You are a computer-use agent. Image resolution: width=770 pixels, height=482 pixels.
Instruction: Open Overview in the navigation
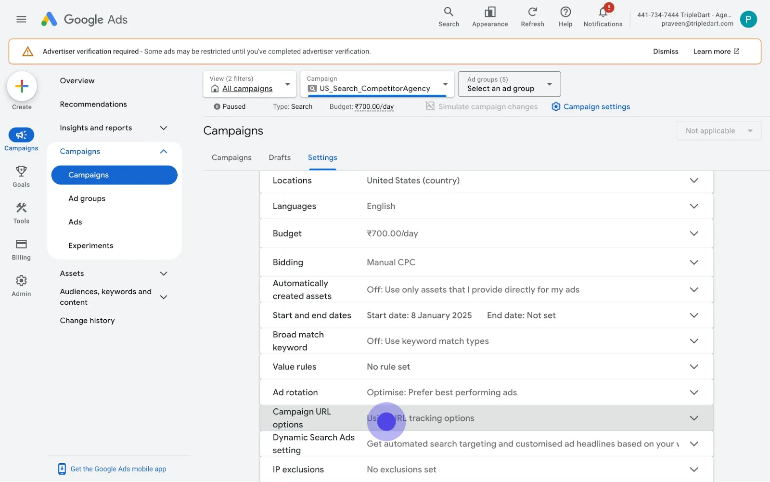point(77,81)
